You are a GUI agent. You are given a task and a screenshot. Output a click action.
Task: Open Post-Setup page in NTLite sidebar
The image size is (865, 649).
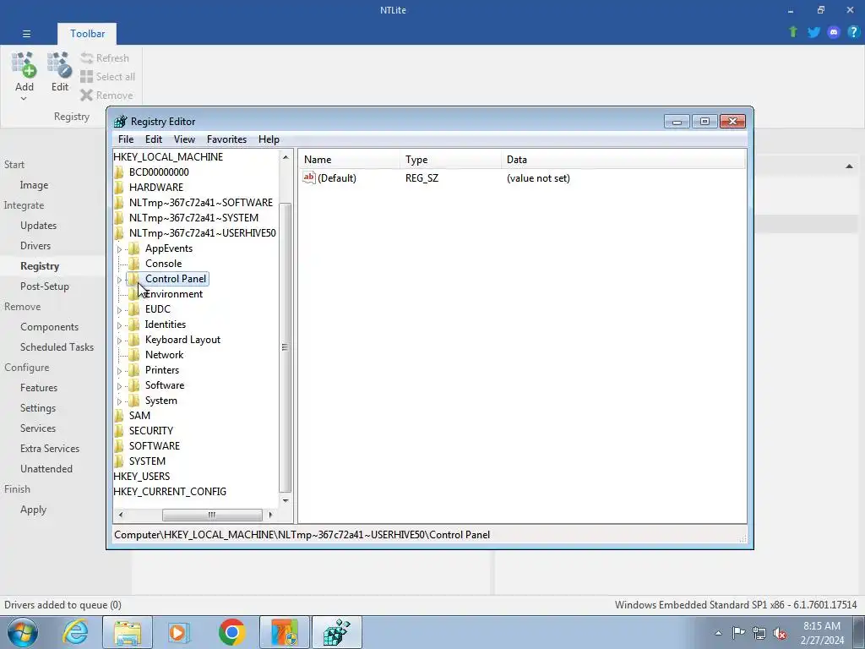[x=45, y=286]
